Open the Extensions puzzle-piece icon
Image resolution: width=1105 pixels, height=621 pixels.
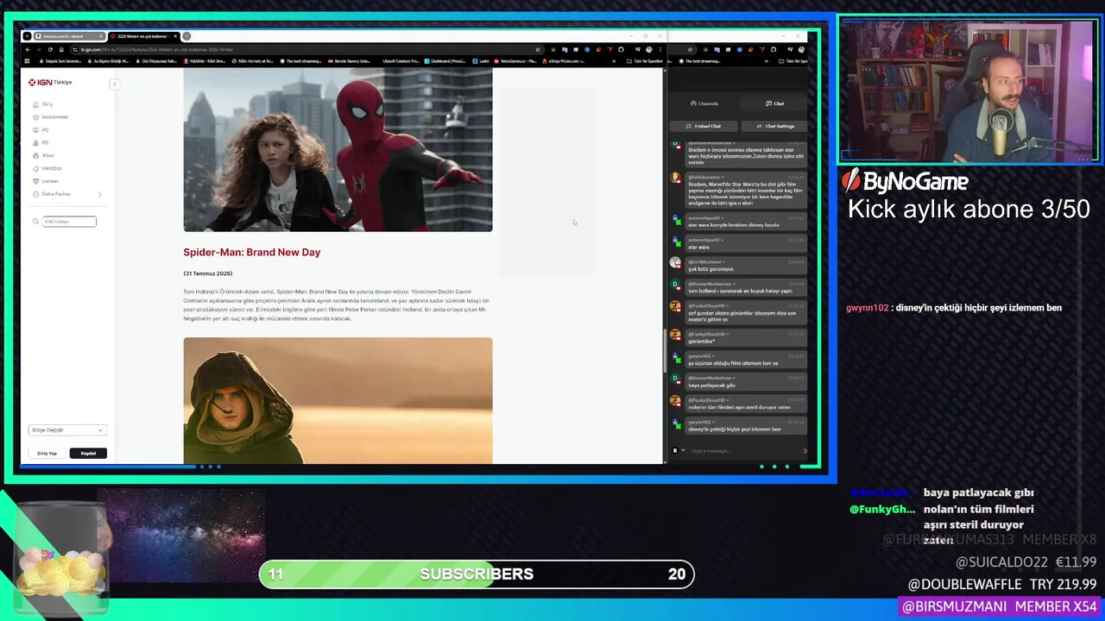coord(621,49)
